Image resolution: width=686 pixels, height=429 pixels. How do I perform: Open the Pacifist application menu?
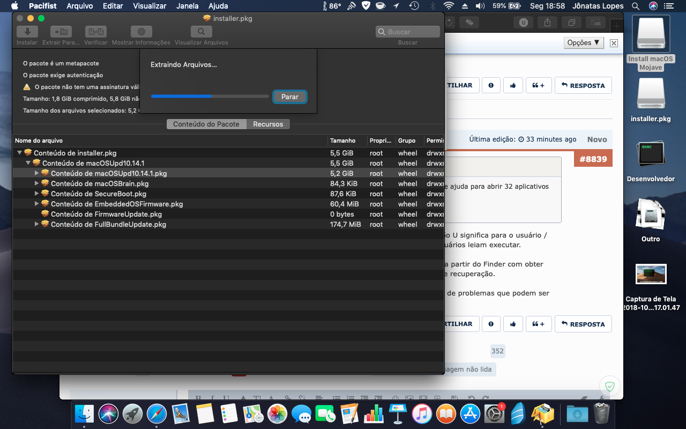(x=42, y=6)
